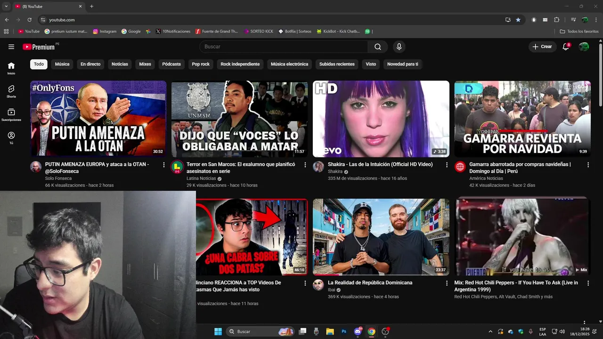Screen dimensions: 603x339
Task: Start voice search with the microphone
Action: click(399, 47)
